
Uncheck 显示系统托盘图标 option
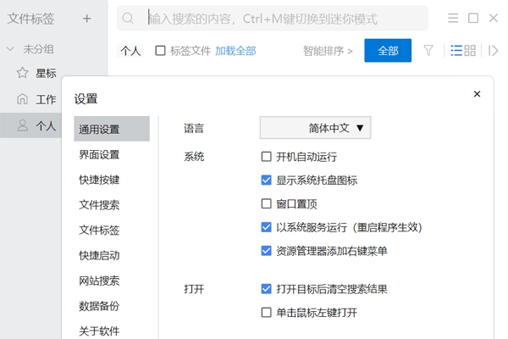click(267, 180)
